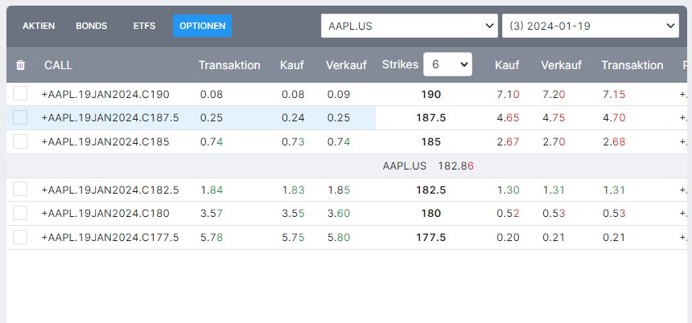This screenshot has height=323, width=692.
Task: Click strike price 182.5
Action: pos(430,190)
